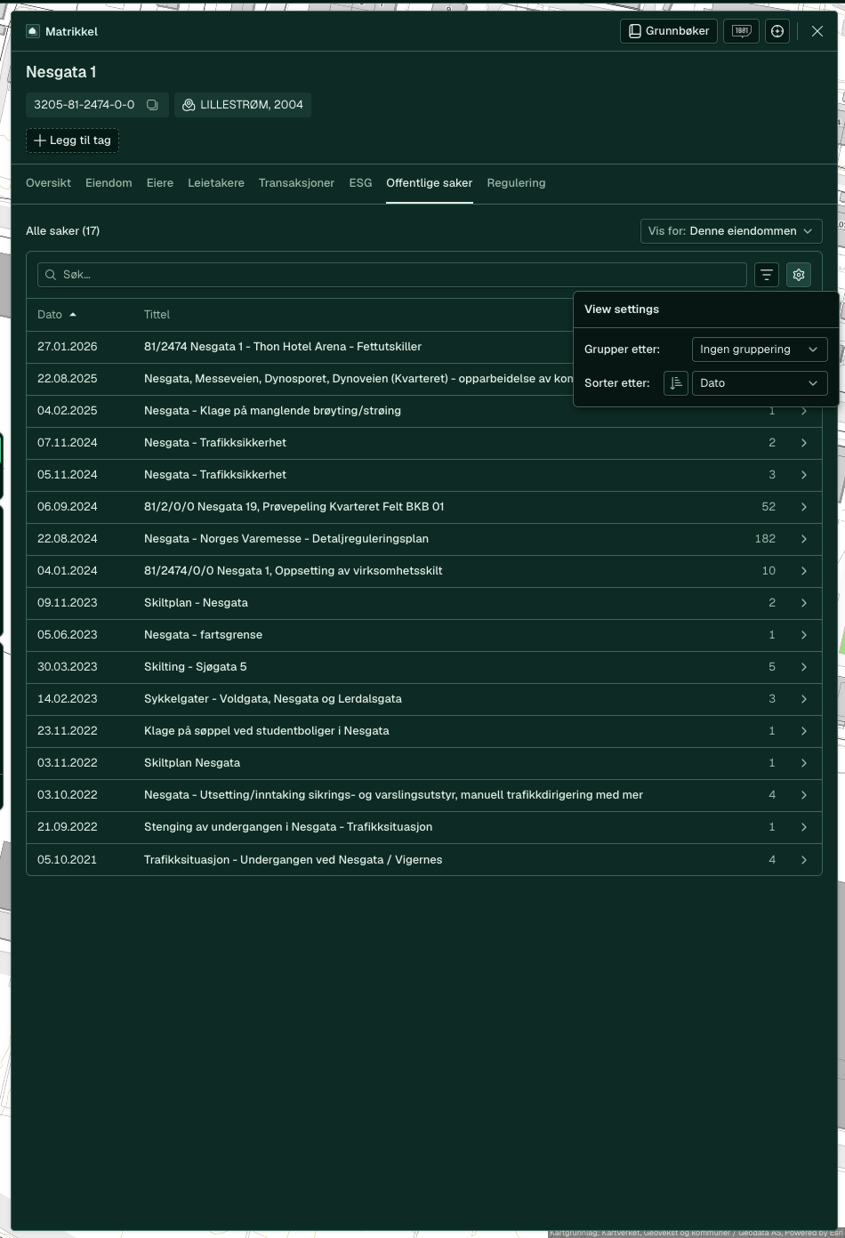The image size is (845, 1238).
Task: Open the LILLESTRØM, 2004 location chip
Action: click(243, 105)
